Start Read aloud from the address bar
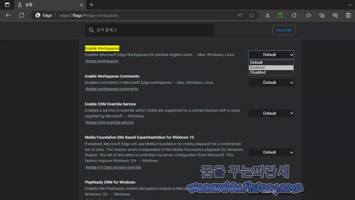 pyautogui.click(x=239, y=15)
